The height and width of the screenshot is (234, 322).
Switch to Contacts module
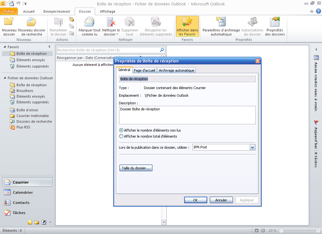coord(27,203)
